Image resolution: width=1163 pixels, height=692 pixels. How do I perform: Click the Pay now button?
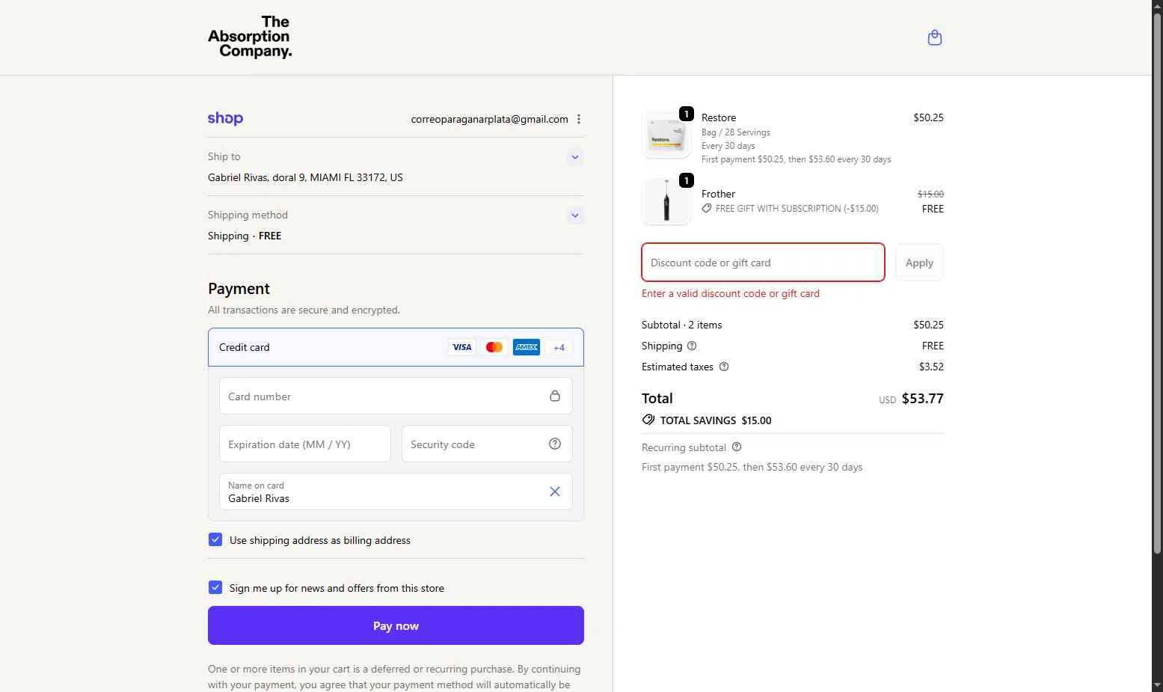point(396,625)
